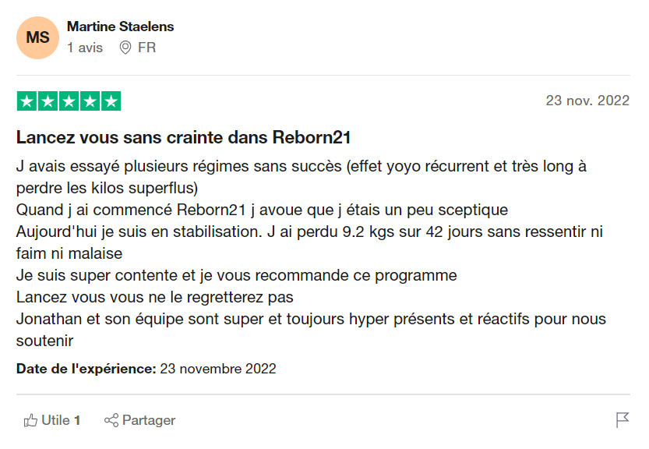649x449 pixels.
Task: Click the share icon
Action: click(x=111, y=421)
